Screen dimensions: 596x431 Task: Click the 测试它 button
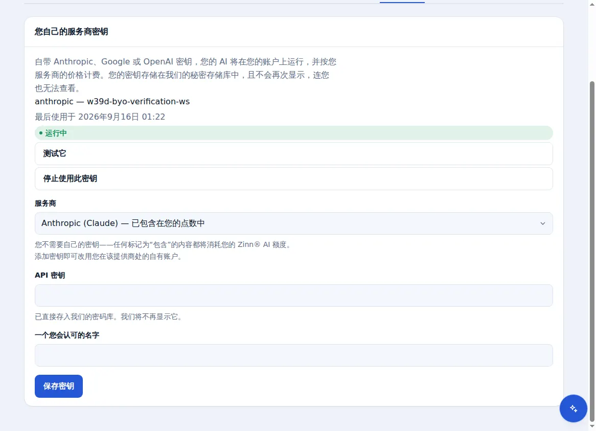click(293, 153)
